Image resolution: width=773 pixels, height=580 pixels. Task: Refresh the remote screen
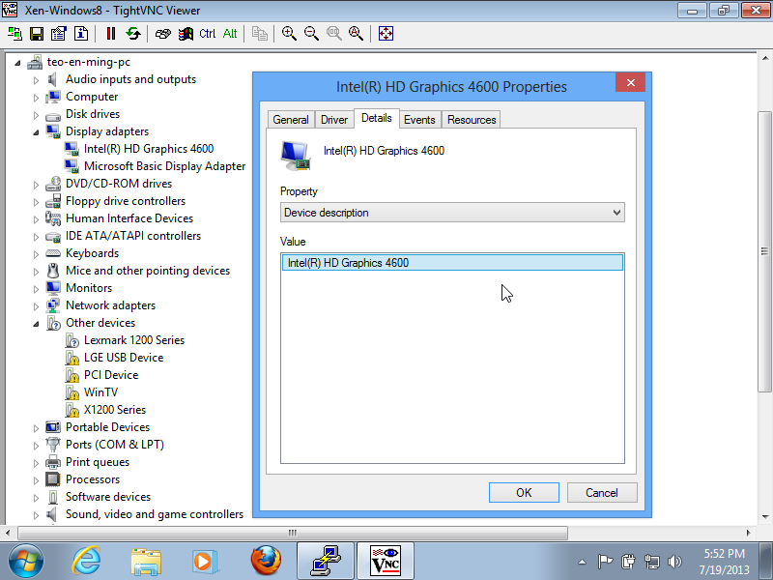coord(133,34)
